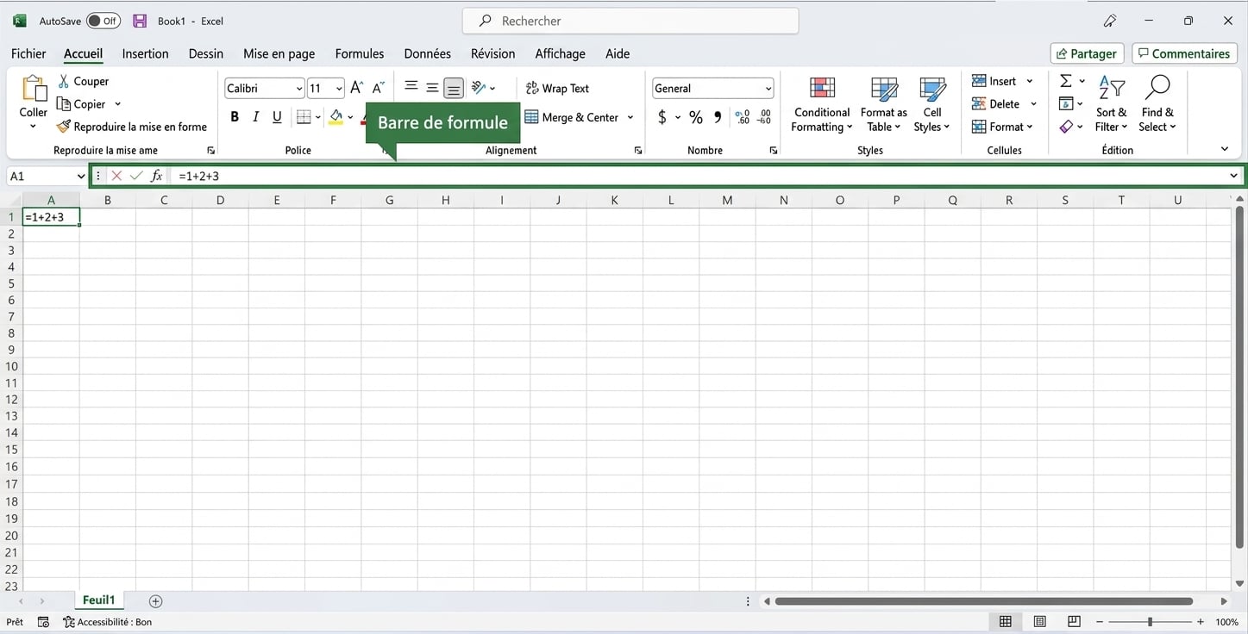Cut selection with Couper

click(83, 81)
